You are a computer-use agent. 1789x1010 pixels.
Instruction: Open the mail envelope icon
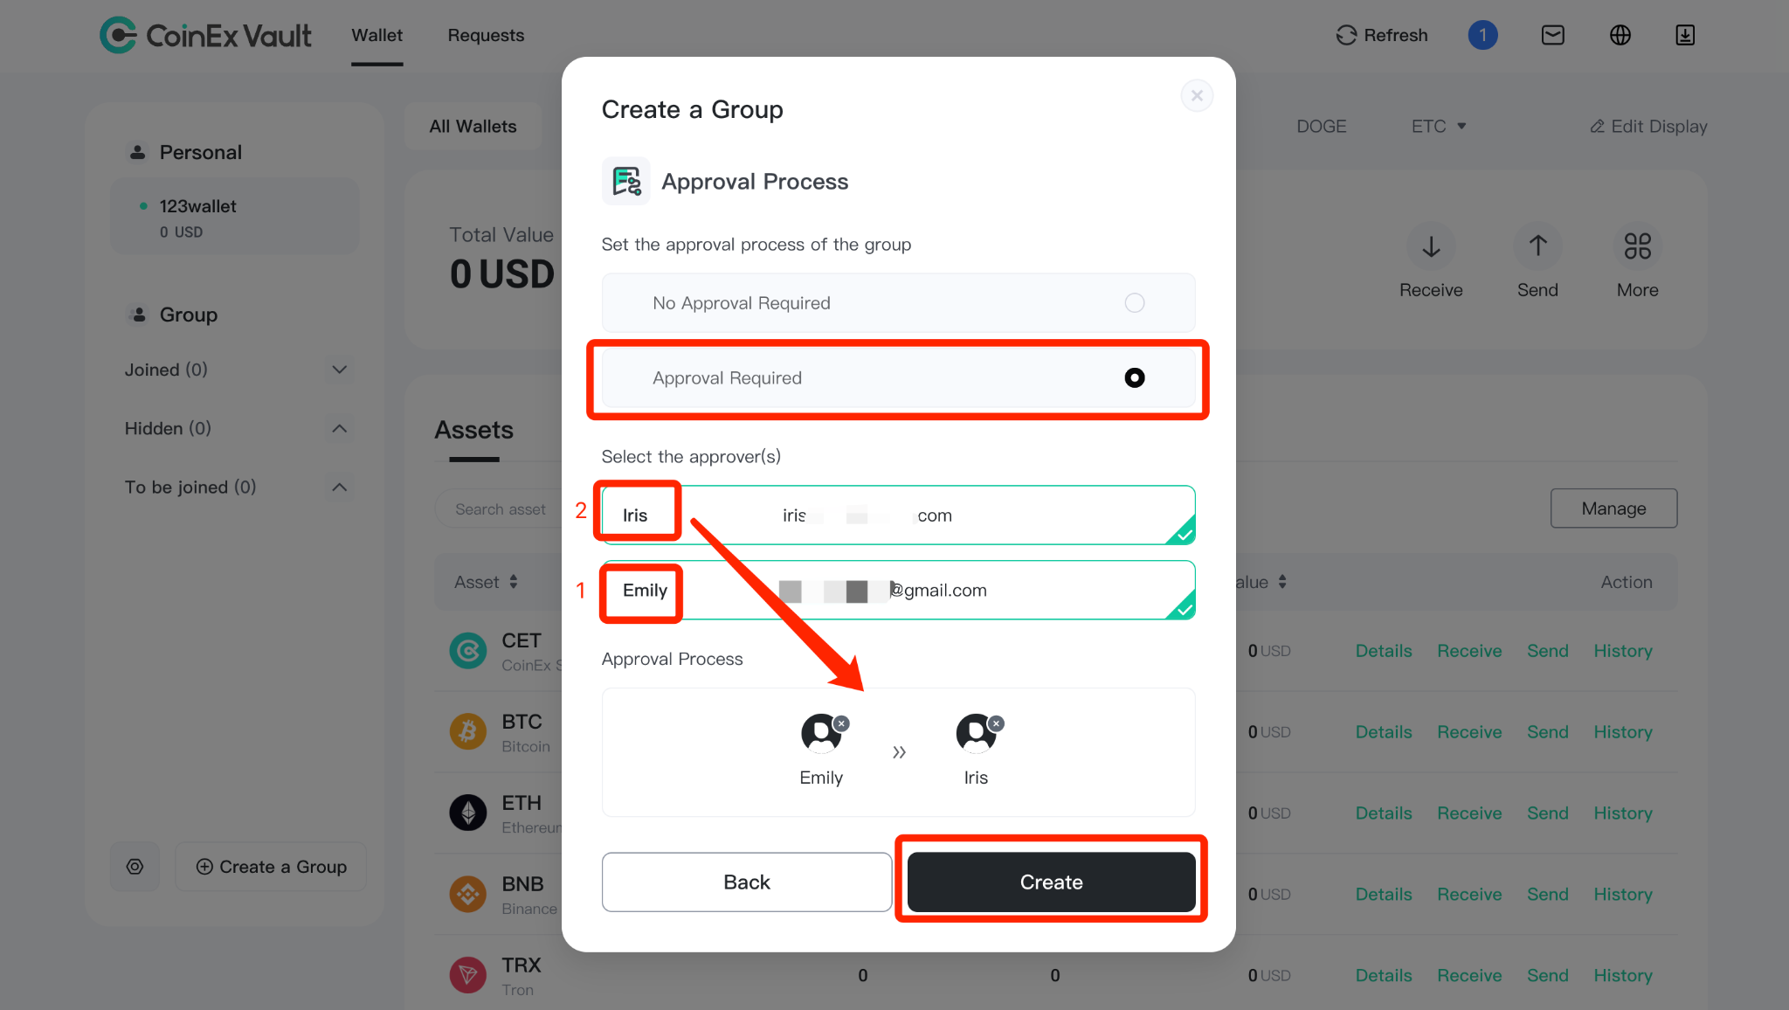(x=1552, y=35)
